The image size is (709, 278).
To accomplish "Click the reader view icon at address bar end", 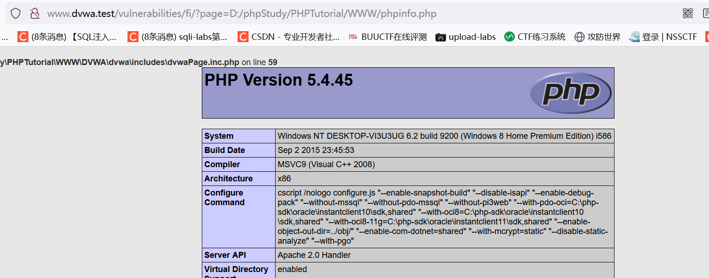I will [x=705, y=13].
